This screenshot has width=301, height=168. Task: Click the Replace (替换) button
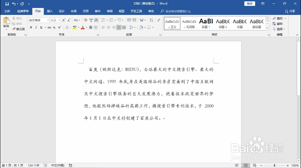click(278, 24)
